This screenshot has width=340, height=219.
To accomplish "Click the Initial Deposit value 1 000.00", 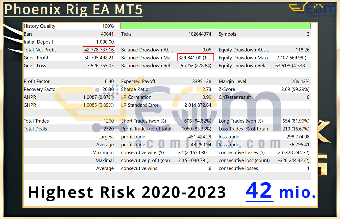I will [x=105, y=42].
